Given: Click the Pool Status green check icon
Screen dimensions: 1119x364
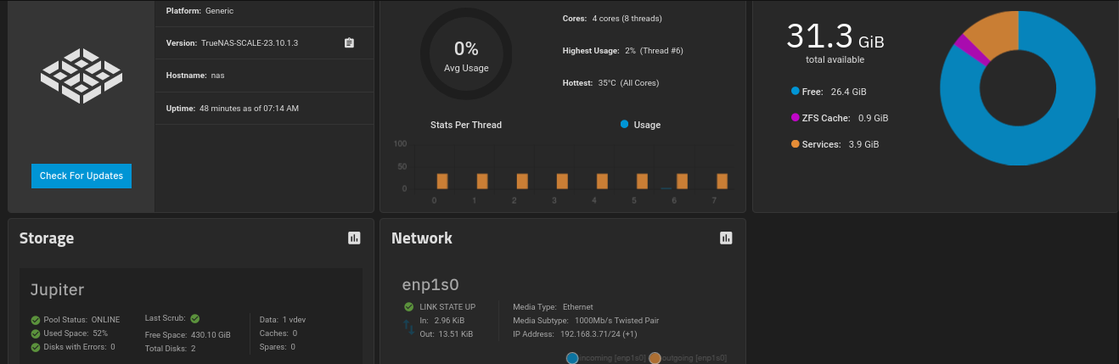Looking at the screenshot, I should pos(36,320).
